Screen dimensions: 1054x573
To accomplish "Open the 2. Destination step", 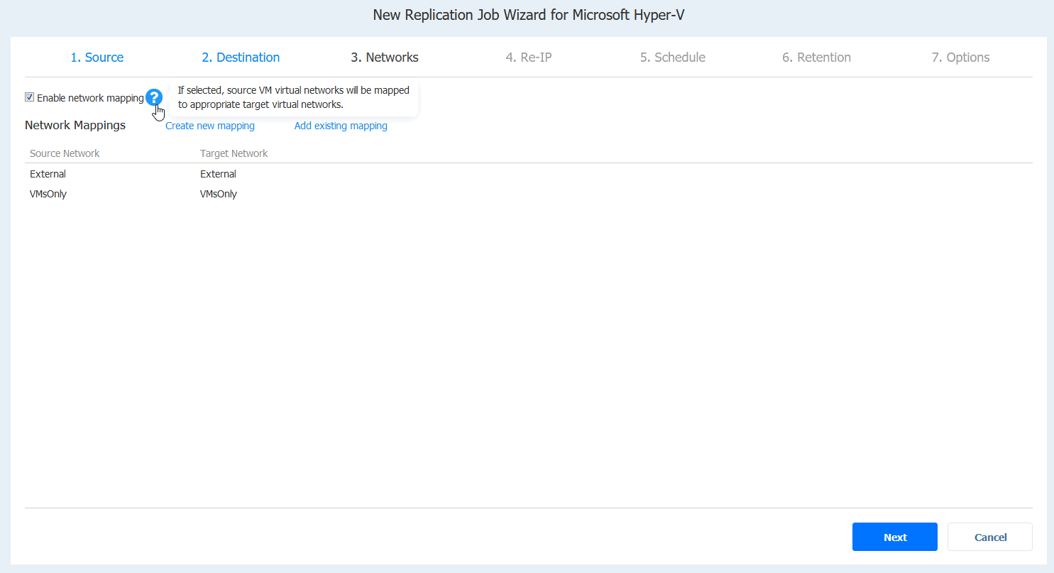I will (241, 58).
